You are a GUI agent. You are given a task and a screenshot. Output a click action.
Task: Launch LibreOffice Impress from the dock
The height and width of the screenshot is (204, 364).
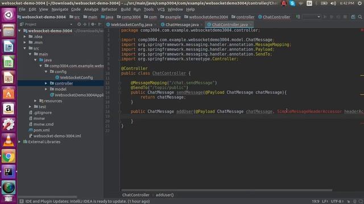9,78
